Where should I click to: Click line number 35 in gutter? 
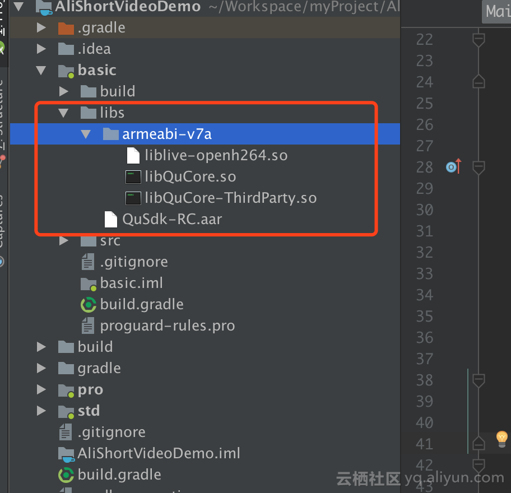(424, 317)
